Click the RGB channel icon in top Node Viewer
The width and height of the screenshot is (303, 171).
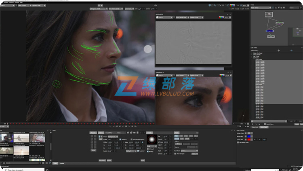pyautogui.click(x=221, y=17)
